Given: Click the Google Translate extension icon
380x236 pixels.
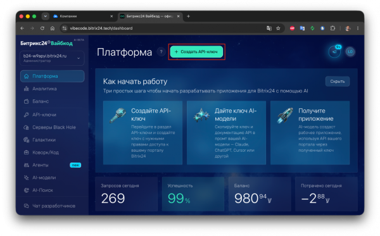Looking at the screenshot, I should pyautogui.click(x=302, y=28).
